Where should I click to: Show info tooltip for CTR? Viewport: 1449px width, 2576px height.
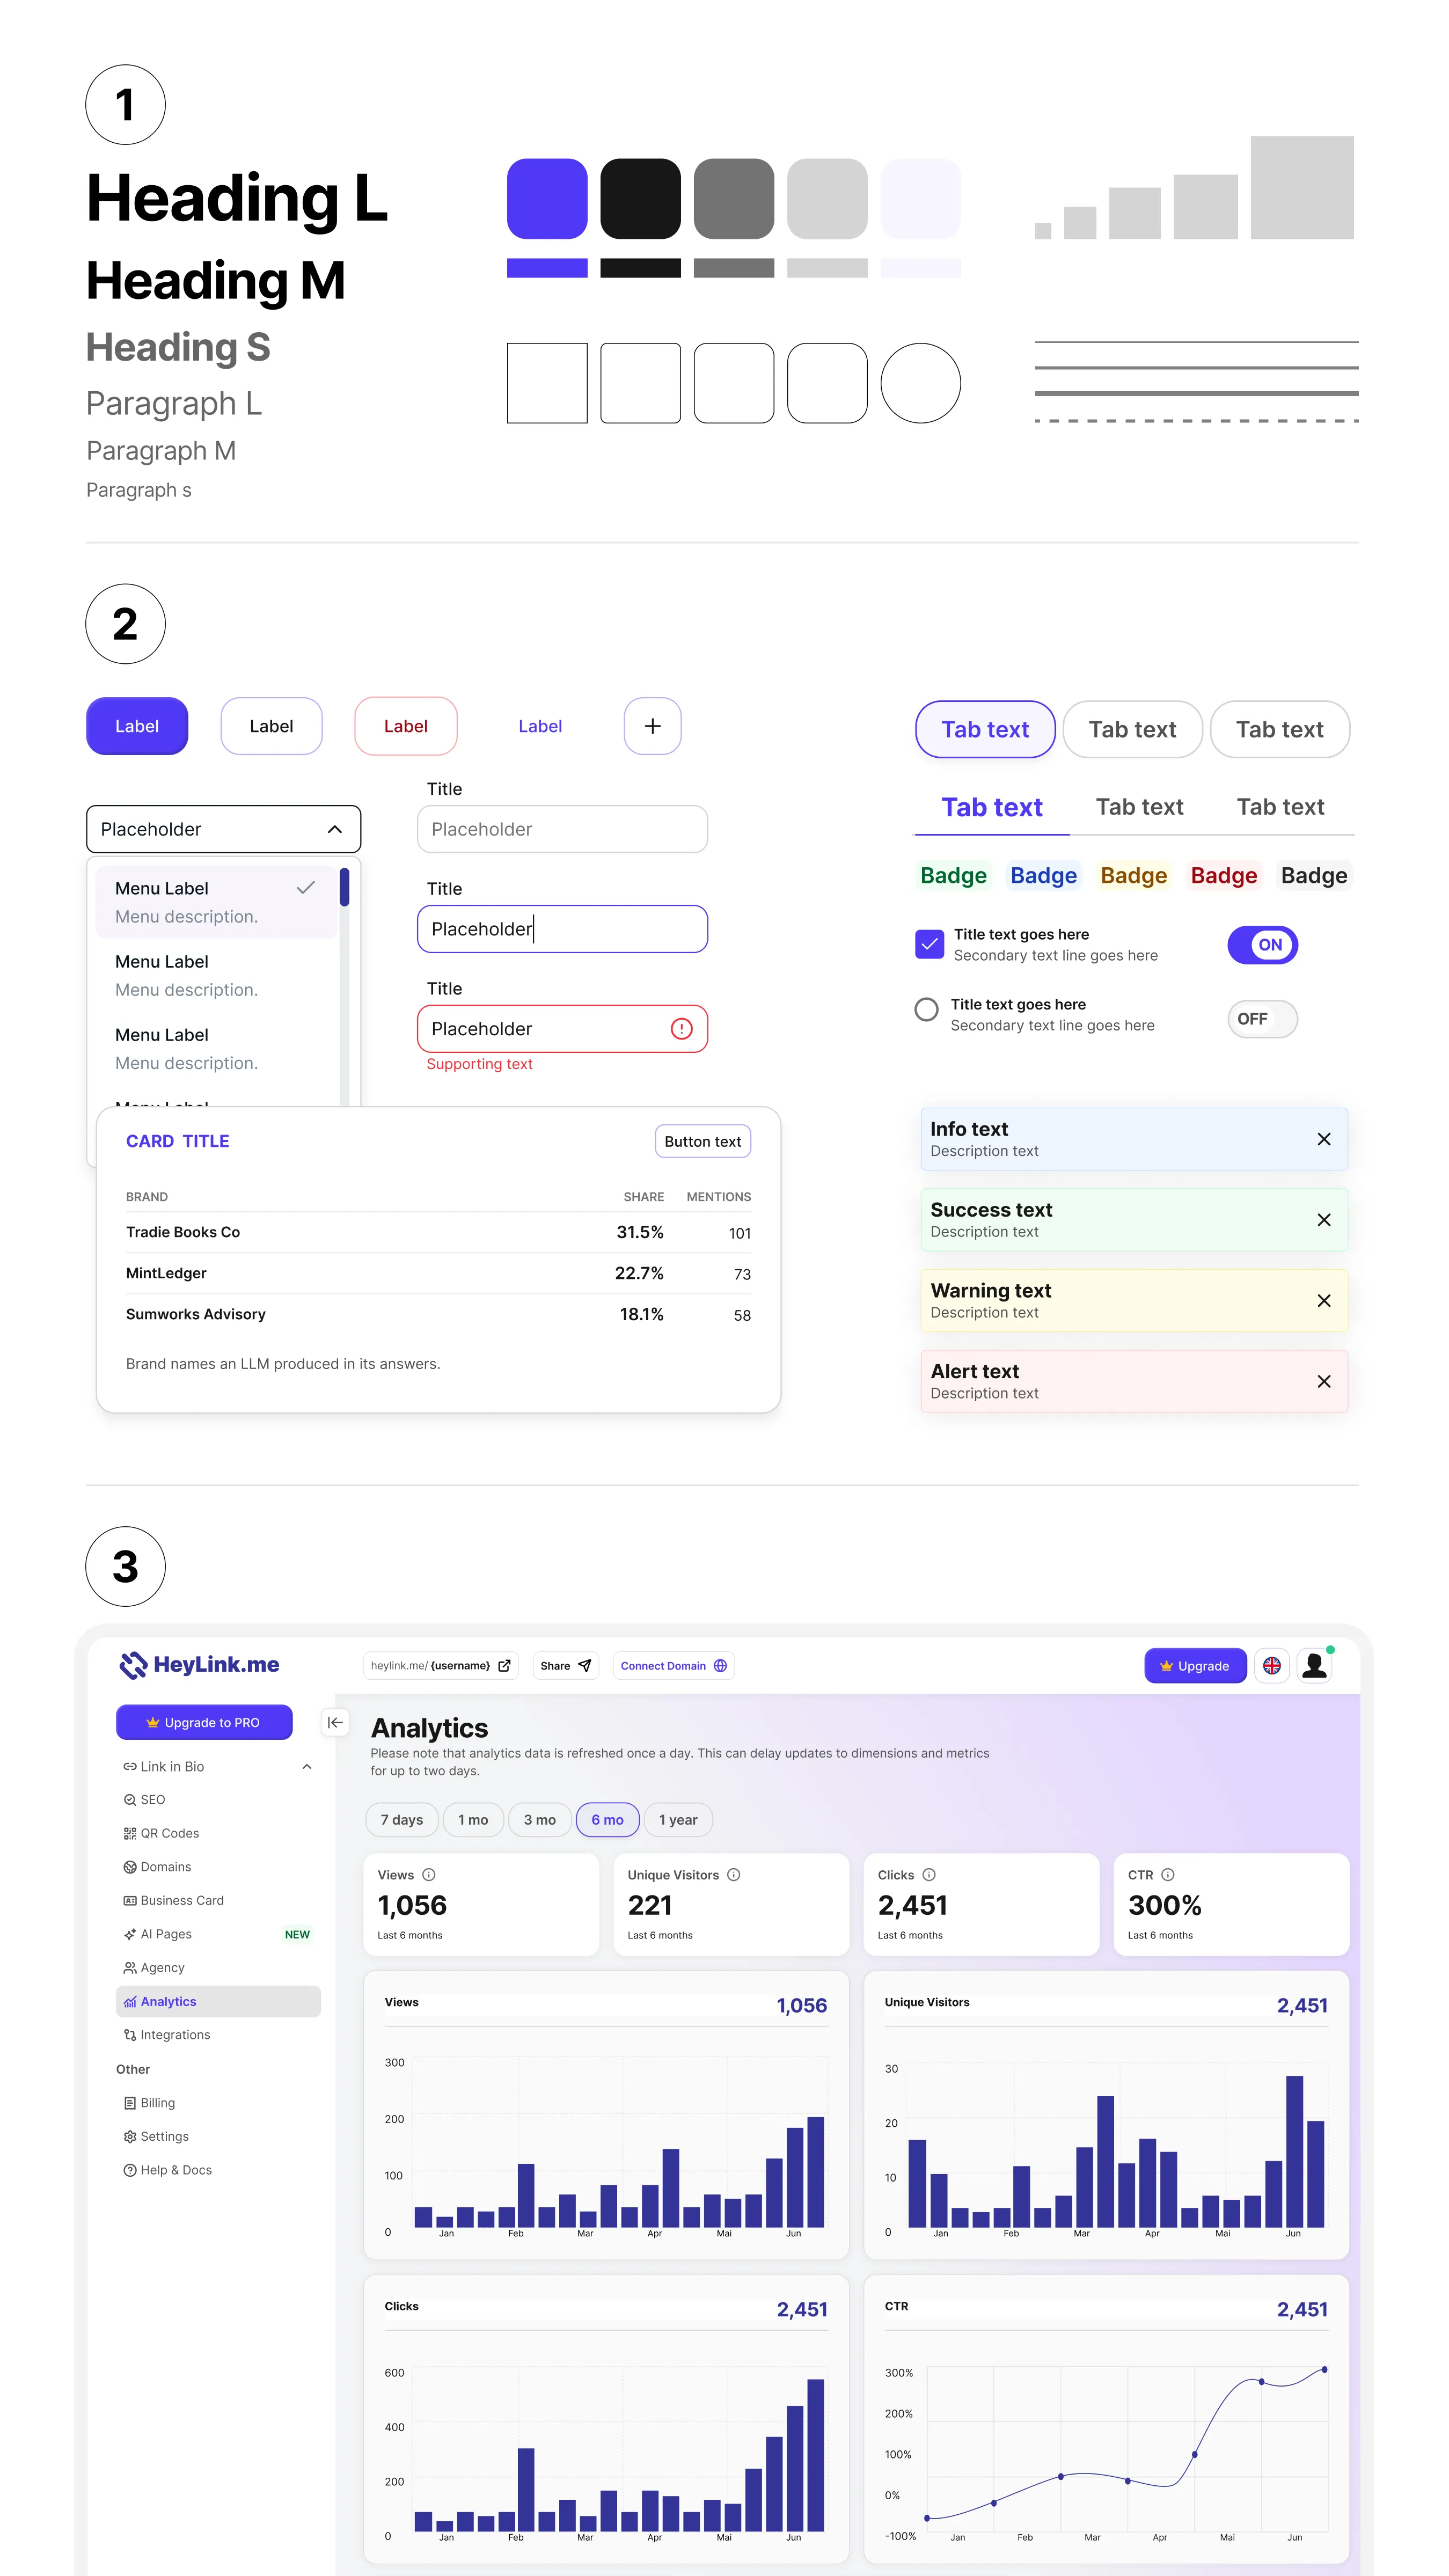(1167, 1875)
